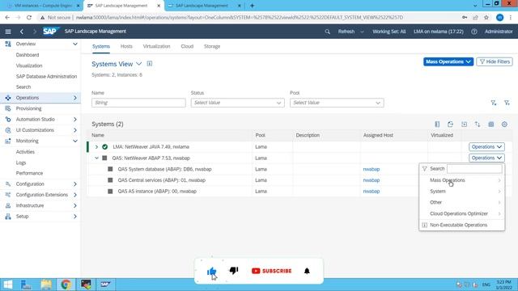Open Windows Start menu
The width and height of the screenshot is (518, 291).
7,284
